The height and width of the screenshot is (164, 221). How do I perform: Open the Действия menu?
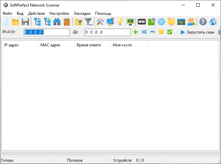36,13
